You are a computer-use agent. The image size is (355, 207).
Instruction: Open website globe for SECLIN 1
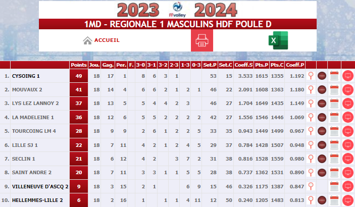(322, 159)
